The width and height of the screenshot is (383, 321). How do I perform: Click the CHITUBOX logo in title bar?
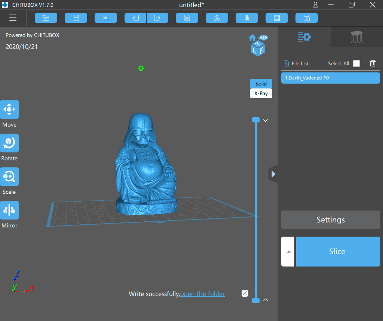click(x=5, y=4)
